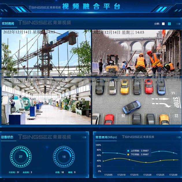The image size is (182, 182).
Task: Open the parking lot camera feed
Action: (137, 101)
